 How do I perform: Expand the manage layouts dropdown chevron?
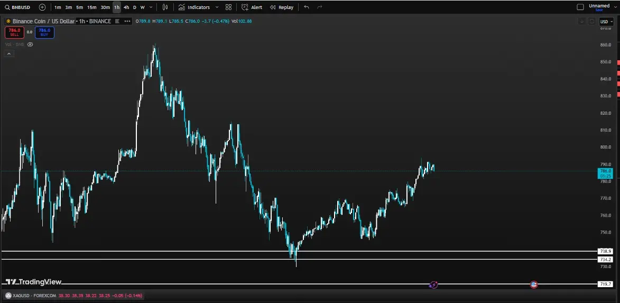click(x=615, y=7)
